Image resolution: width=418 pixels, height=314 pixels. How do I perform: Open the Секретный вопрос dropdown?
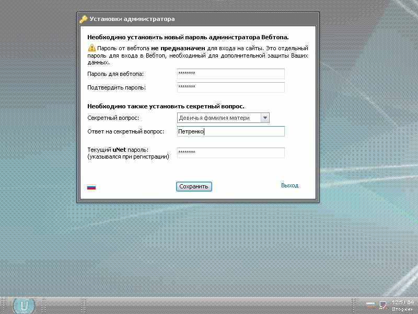tap(223, 118)
